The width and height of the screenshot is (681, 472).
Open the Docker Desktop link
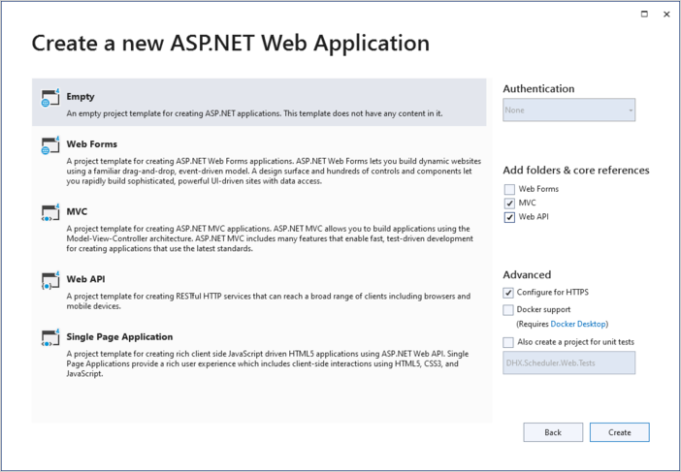(x=578, y=324)
